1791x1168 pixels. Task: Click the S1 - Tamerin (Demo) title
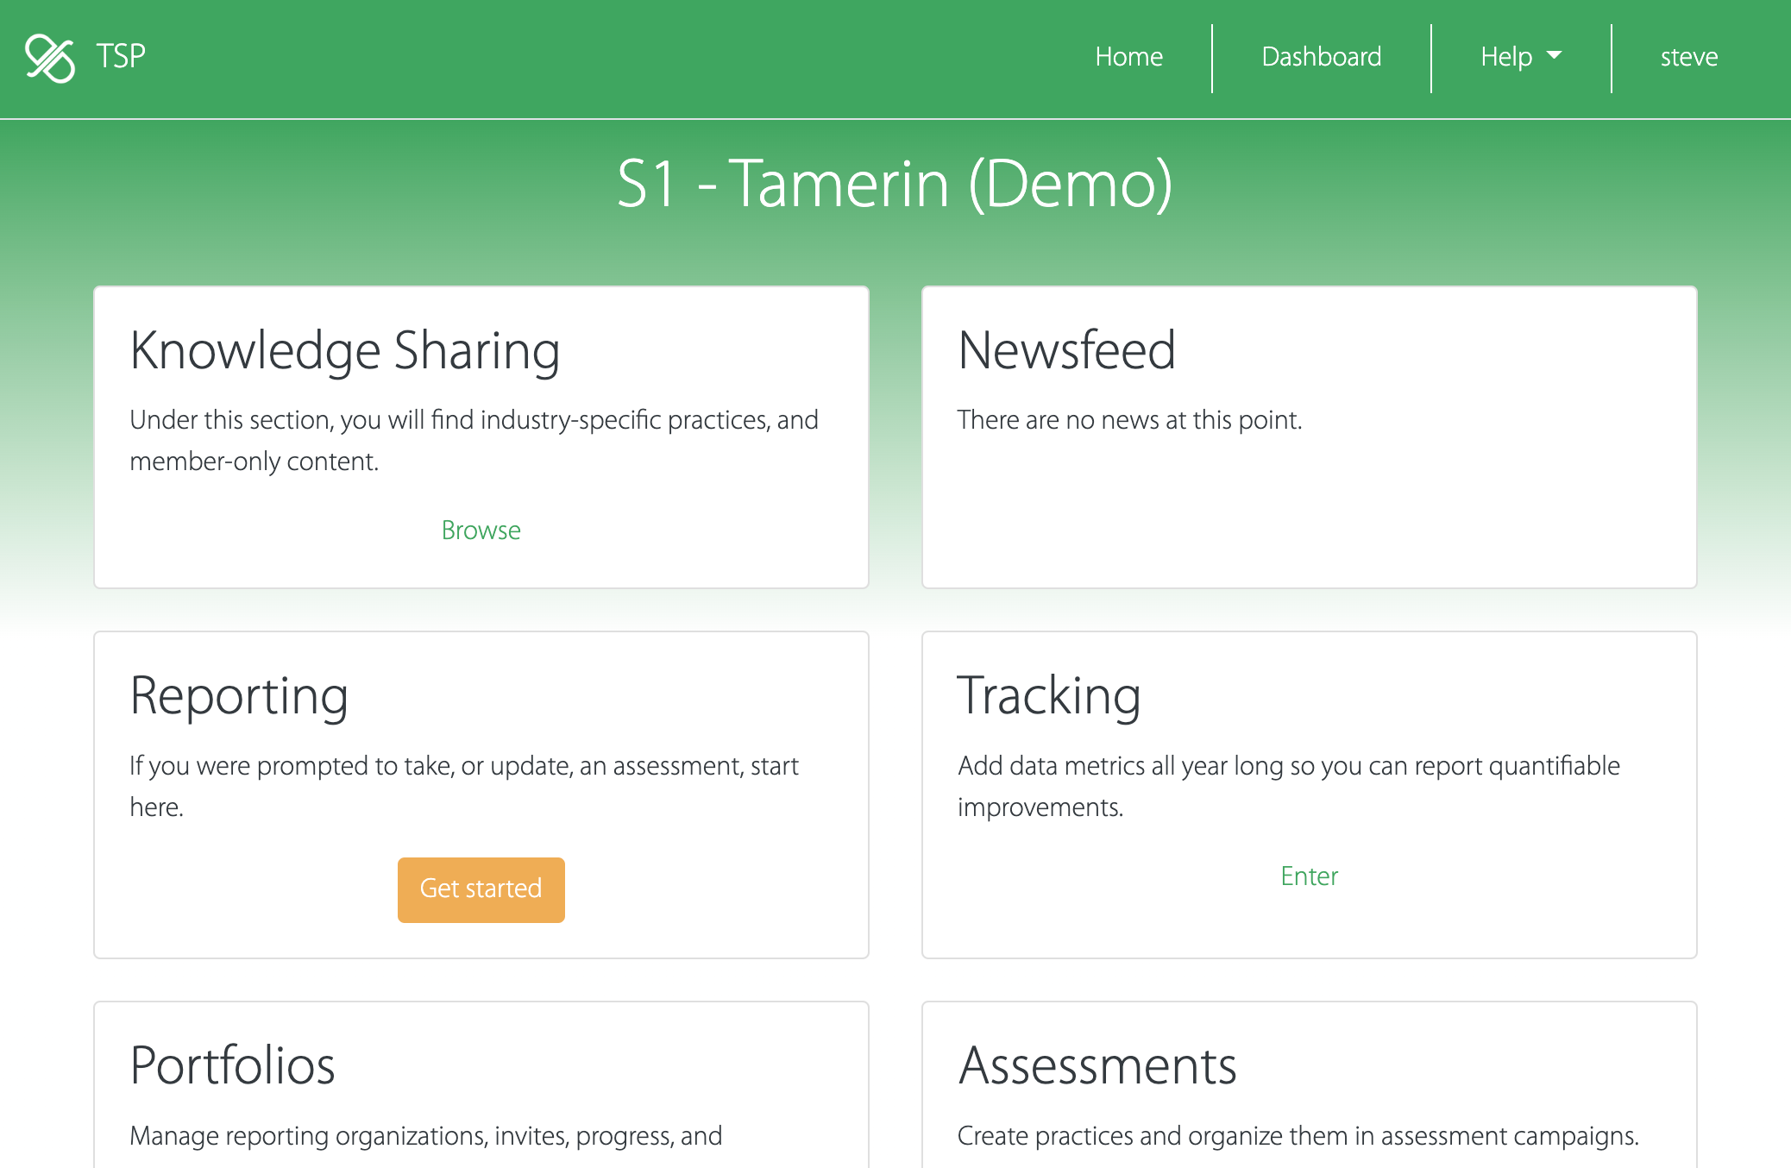click(895, 184)
